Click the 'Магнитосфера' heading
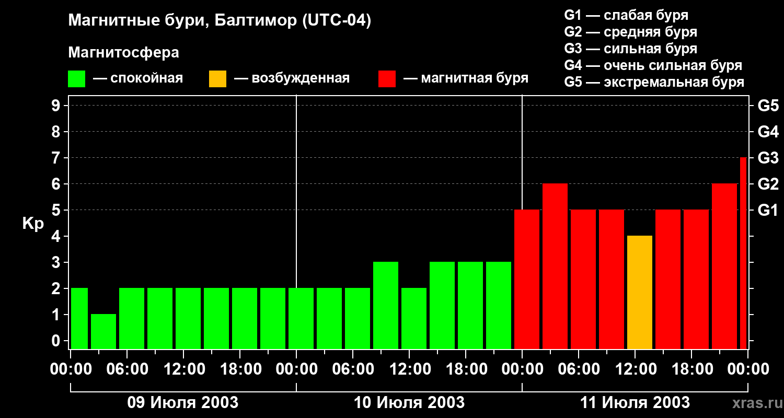This screenshot has width=784, height=418. 123,53
